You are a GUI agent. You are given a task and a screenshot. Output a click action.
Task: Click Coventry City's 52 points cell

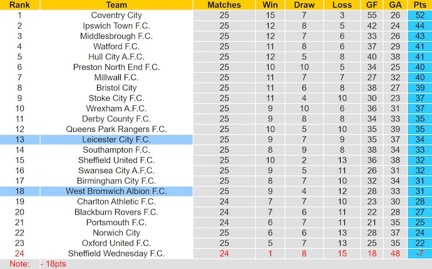(x=419, y=15)
